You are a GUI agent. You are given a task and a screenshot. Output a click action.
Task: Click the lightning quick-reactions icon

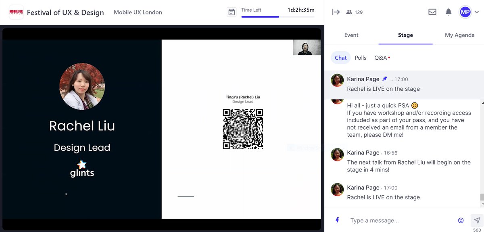(338, 220)
